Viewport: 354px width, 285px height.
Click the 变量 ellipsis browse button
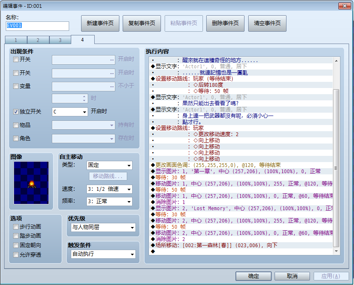click(x=112, y=87)
